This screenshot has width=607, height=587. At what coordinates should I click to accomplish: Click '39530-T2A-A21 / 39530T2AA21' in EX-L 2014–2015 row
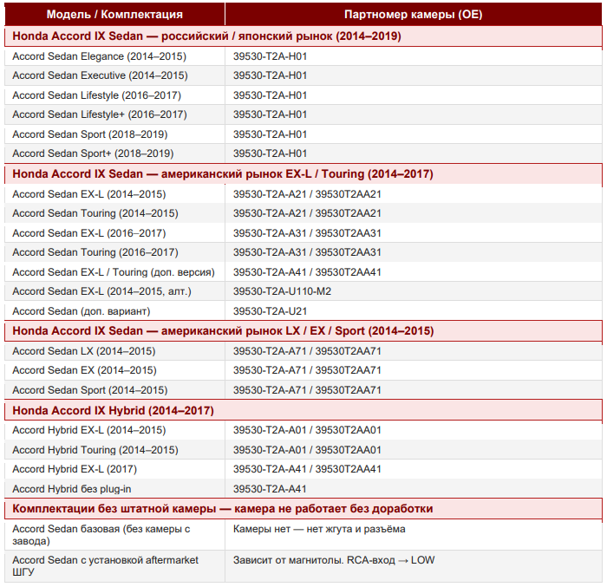[x=307, y=194]
